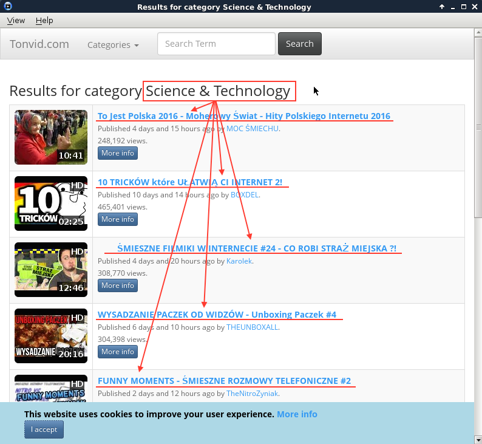Visit the THEUNBOXALL channel link

tap(252, 327)
